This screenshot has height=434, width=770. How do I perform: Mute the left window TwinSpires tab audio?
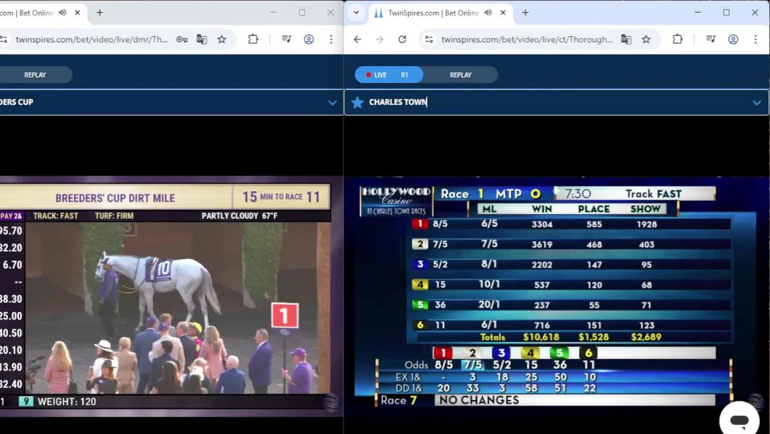click(x=63, y=13)
